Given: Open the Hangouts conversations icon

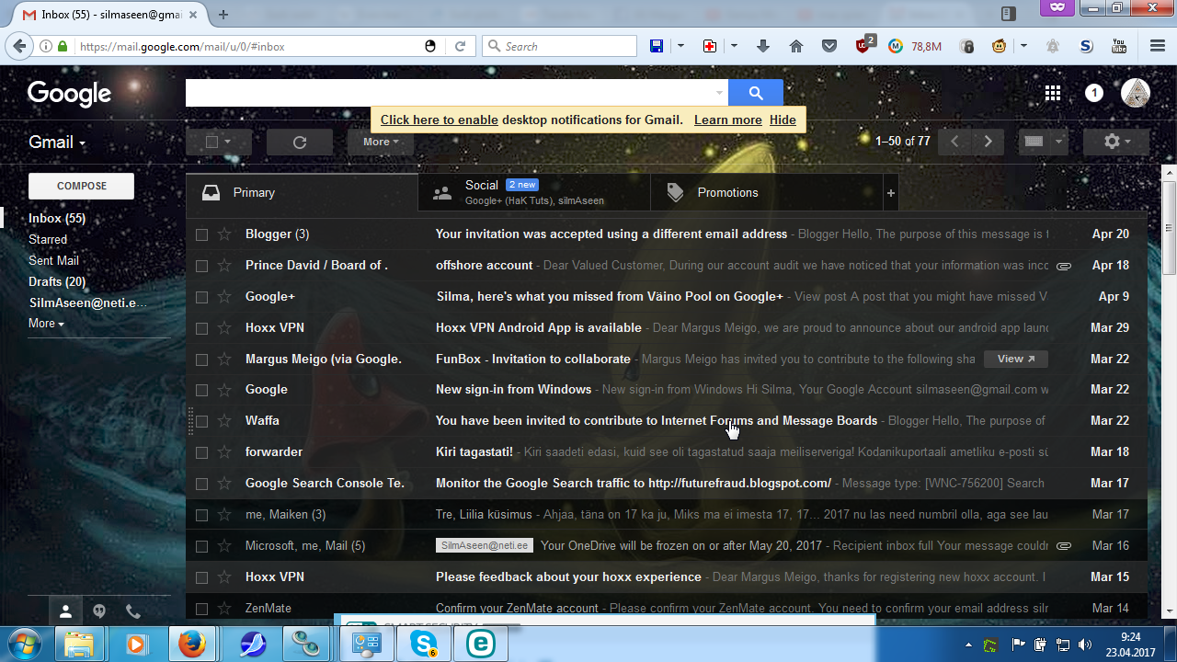Looking at the screenshot, I should pyautogui.click(x=99, y=611).
